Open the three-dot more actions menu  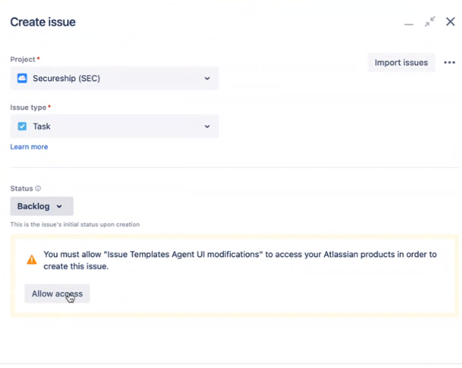point(449,63)
